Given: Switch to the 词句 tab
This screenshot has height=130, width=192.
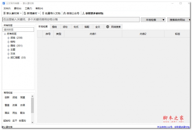Looking at the screenshot, I should tap(65, 27).
